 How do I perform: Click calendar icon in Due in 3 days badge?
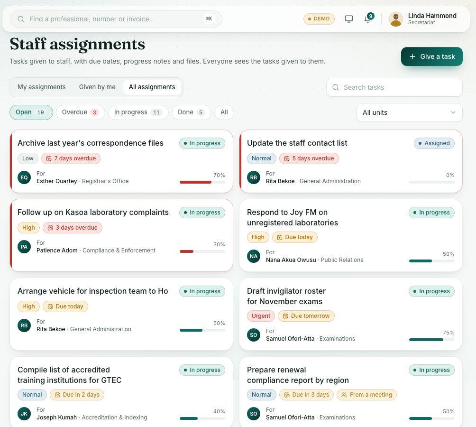[286, 395]
